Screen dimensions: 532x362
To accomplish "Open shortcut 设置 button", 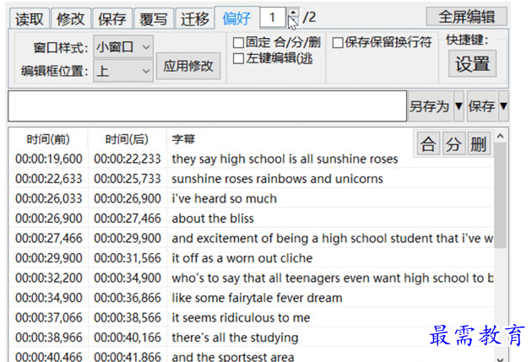I will pyautogui.click(x=473, y=64).
